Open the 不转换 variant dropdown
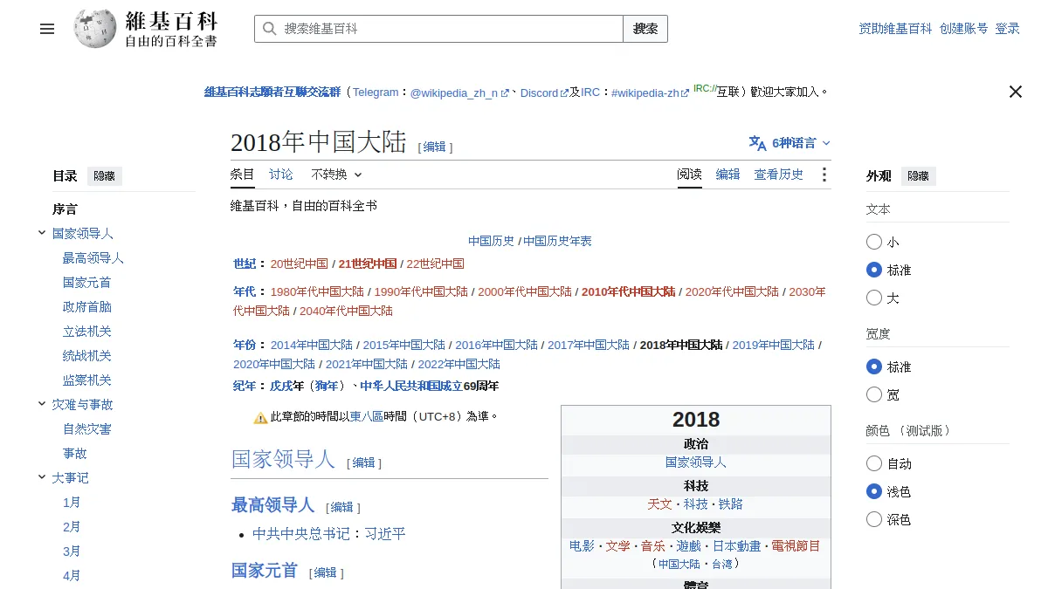 [x=336, y=175]
